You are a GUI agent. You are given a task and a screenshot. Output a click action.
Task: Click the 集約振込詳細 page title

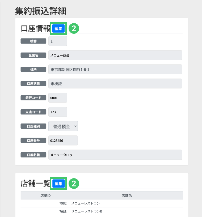[x=41, y=11]
